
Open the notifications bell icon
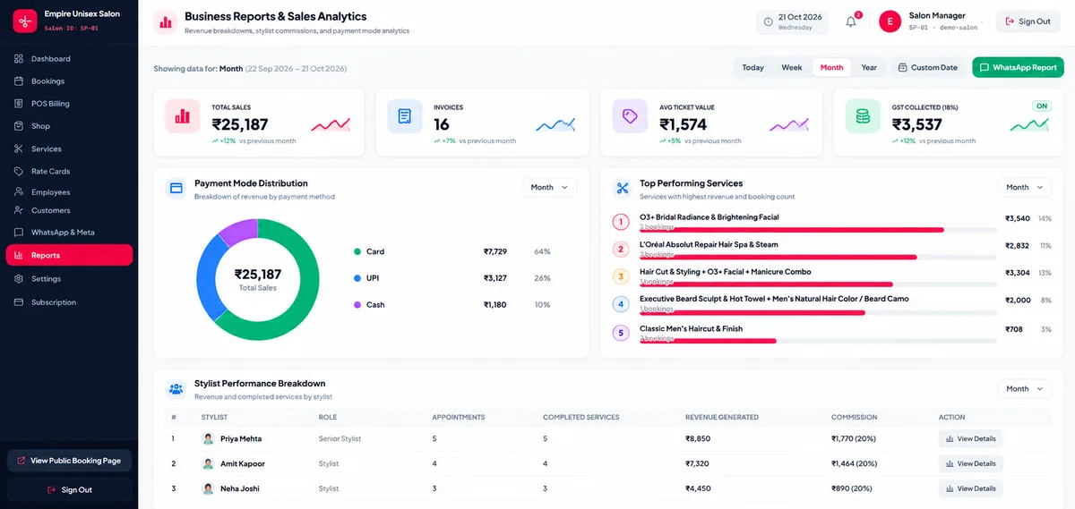pyautogui.click(x=851, y=21)
